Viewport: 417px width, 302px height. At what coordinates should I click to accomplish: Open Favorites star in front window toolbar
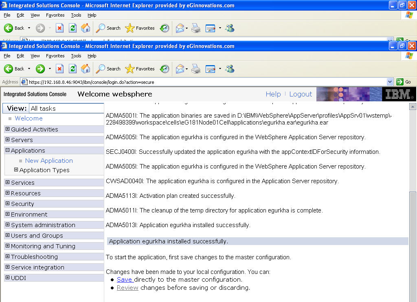pyautogui.click(x=130, y=69)
